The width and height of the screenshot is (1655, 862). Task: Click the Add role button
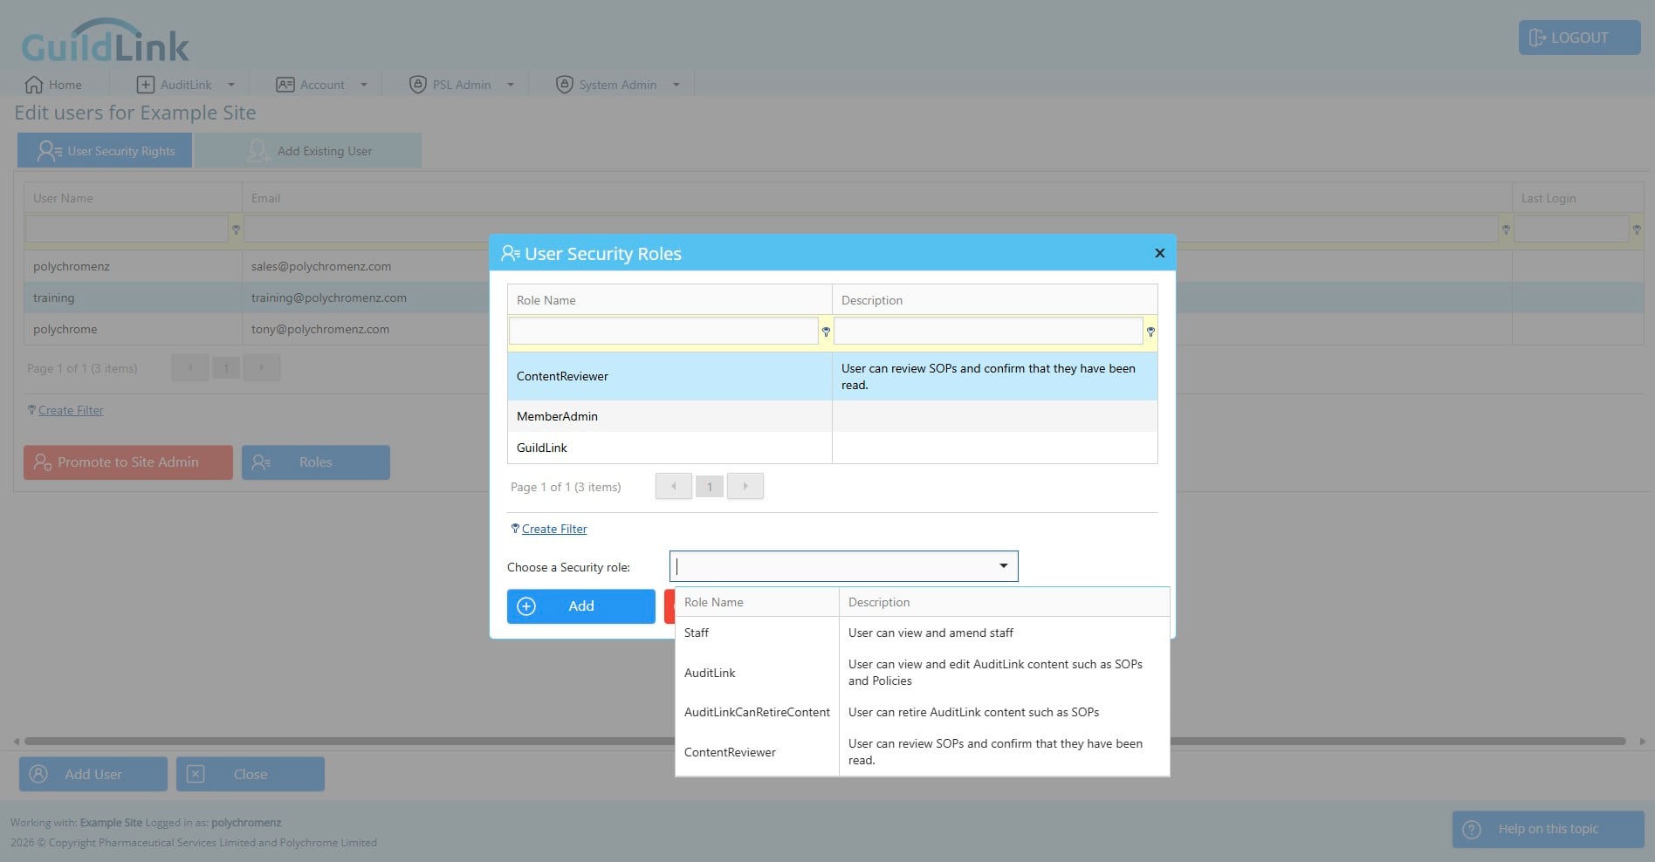[x=580, y=606]
